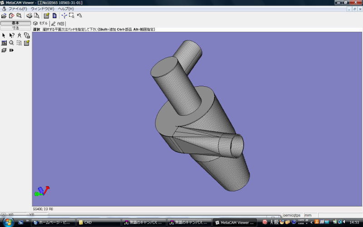Click the 3D model in the viewport
Screen dimensions: 363x227
(199, 116)
